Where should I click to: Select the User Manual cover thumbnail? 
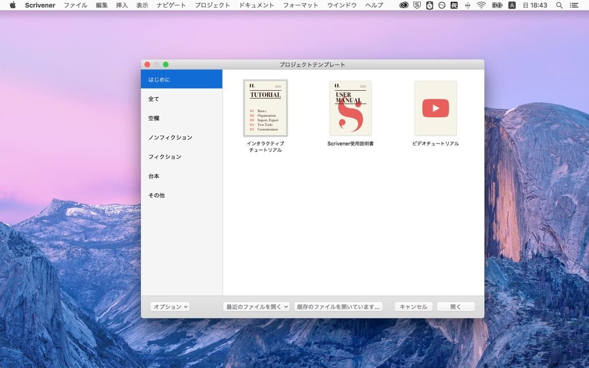coord(350,108)
